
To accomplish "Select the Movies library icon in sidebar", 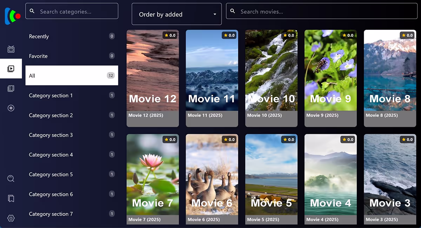I will (11, 69).
